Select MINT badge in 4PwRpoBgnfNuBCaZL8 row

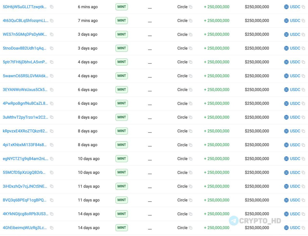pos(122,103)
